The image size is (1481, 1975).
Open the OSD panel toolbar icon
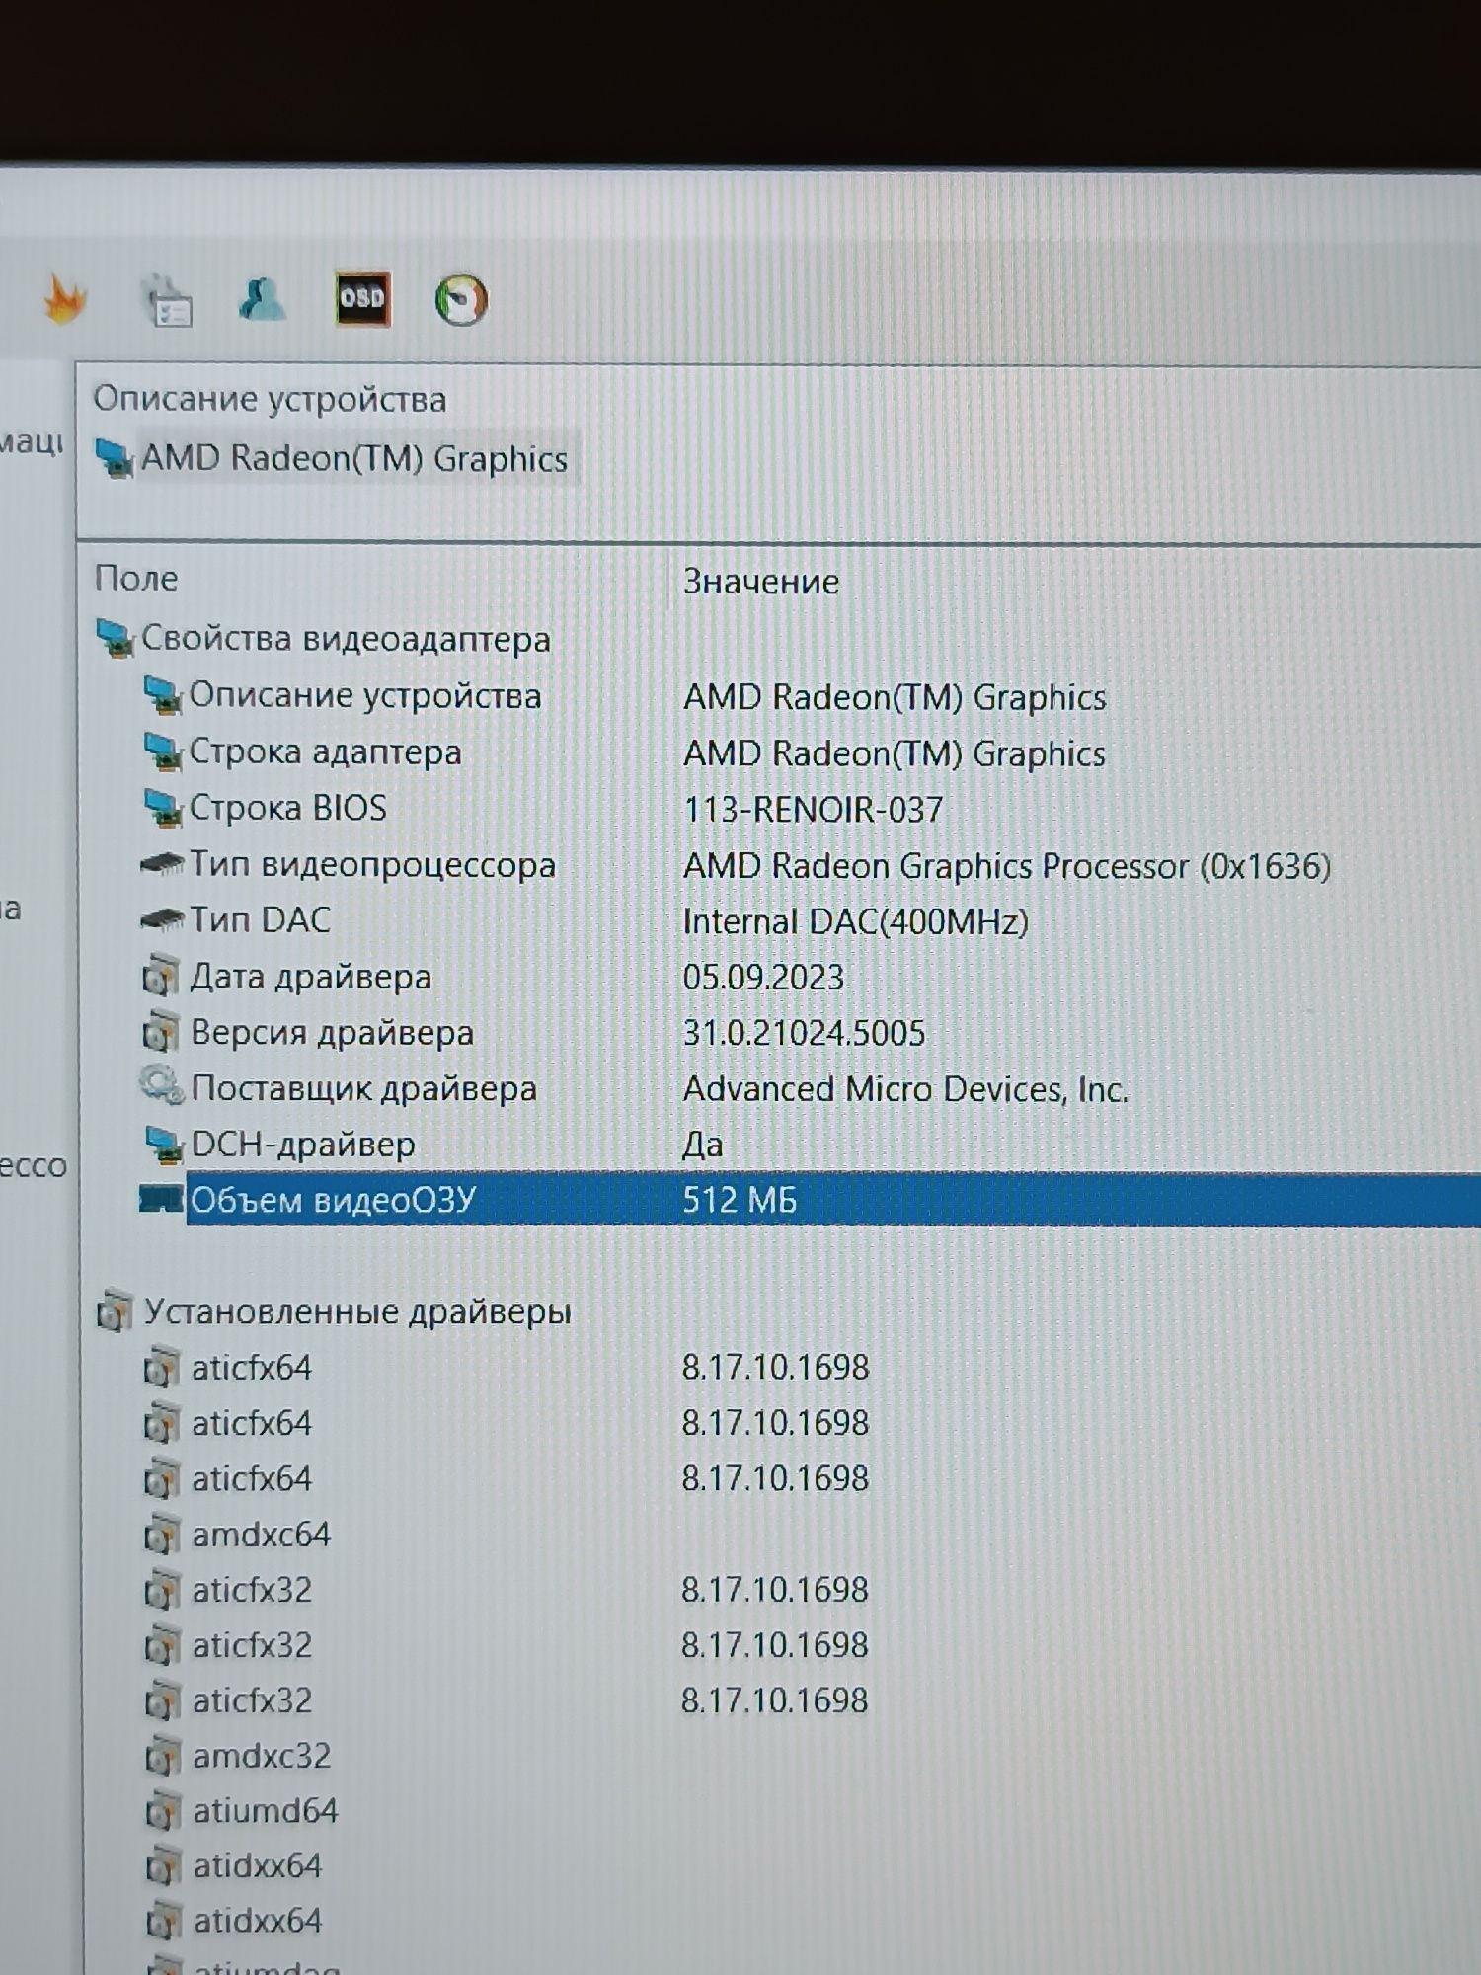click(x=362, y=298)
